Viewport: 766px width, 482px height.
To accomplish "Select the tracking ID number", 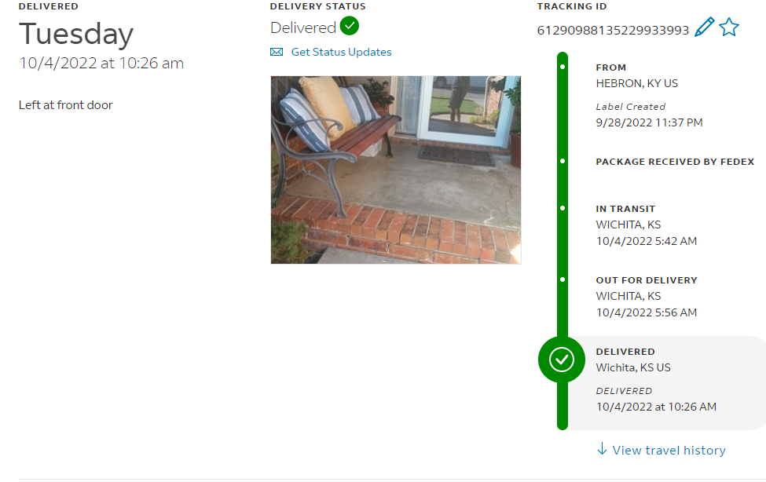I will click(613, 31).
